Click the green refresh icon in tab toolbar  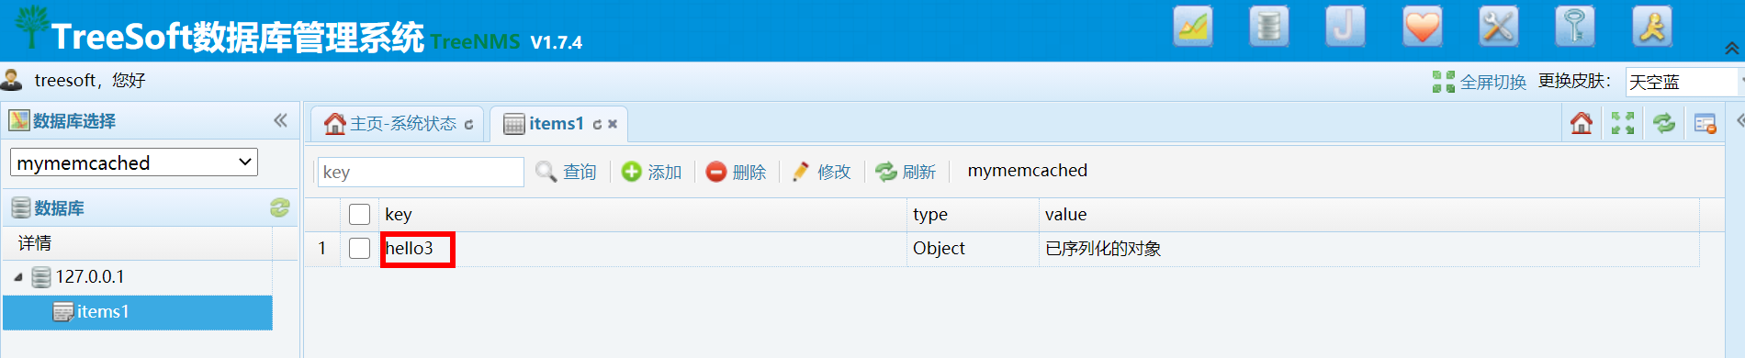pos(1664,123)
